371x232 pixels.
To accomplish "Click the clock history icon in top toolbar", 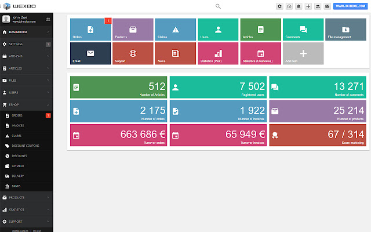I will 289,6.
